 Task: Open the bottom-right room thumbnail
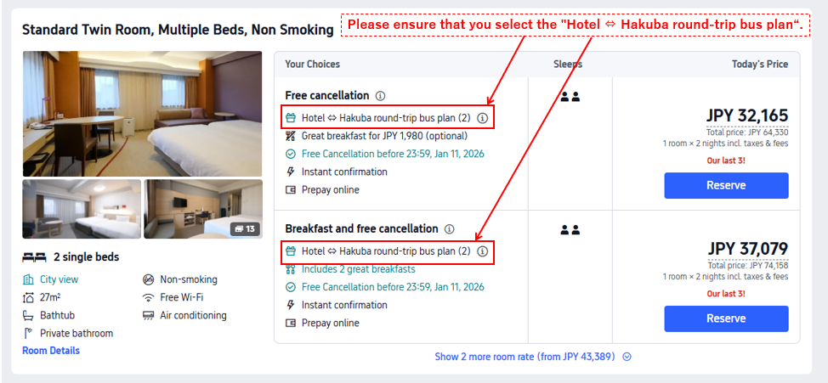(x=203, y=209)
